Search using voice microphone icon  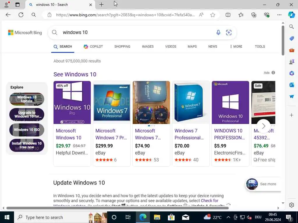click(x=218, y=33)
